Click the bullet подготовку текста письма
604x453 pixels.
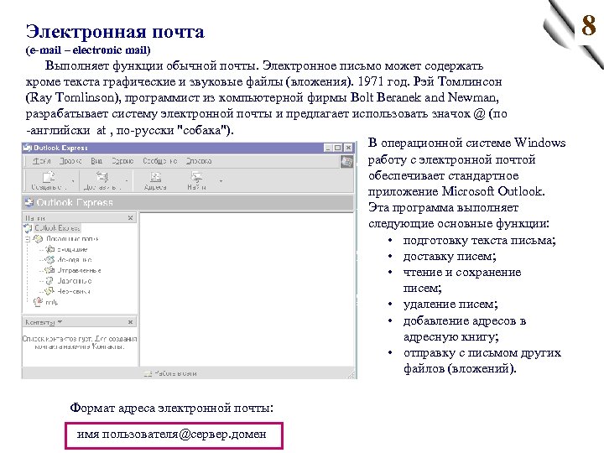(479, 241)
